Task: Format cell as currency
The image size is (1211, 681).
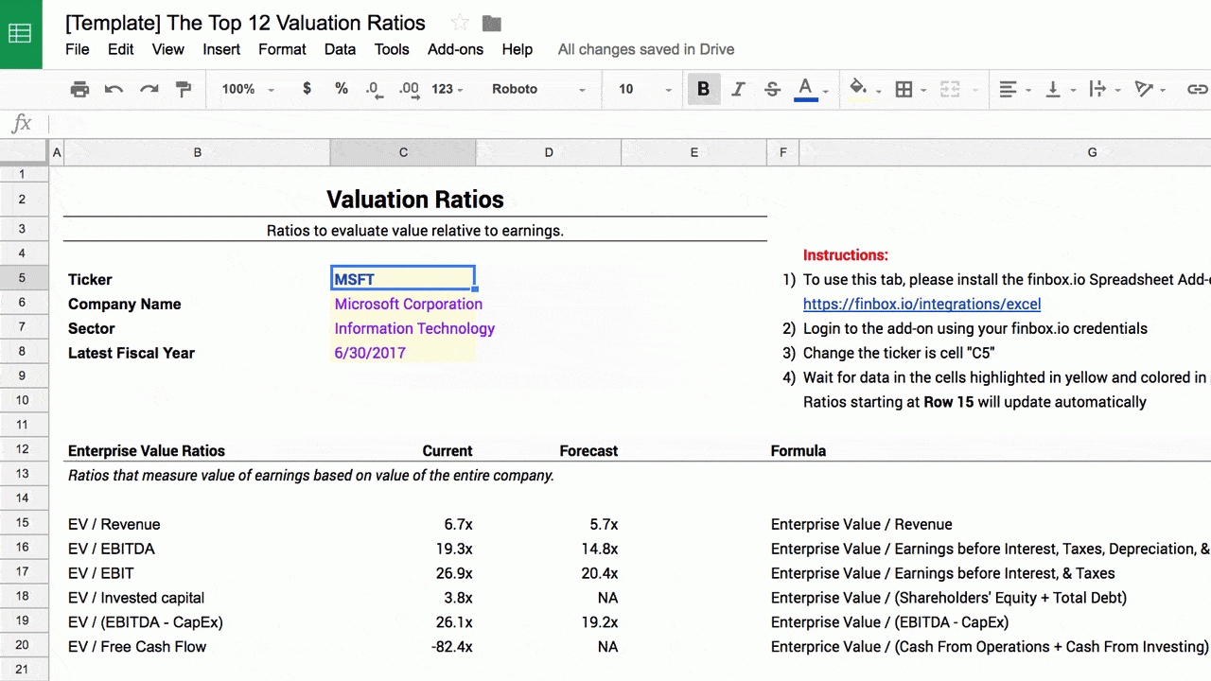Action: (x=307, y=89)
